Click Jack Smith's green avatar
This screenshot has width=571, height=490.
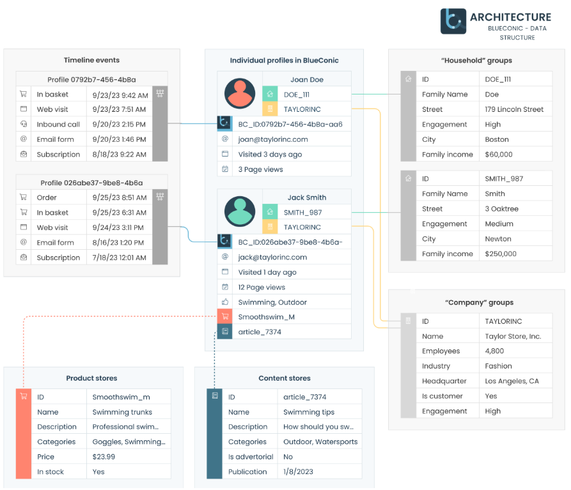coord(240,211)
